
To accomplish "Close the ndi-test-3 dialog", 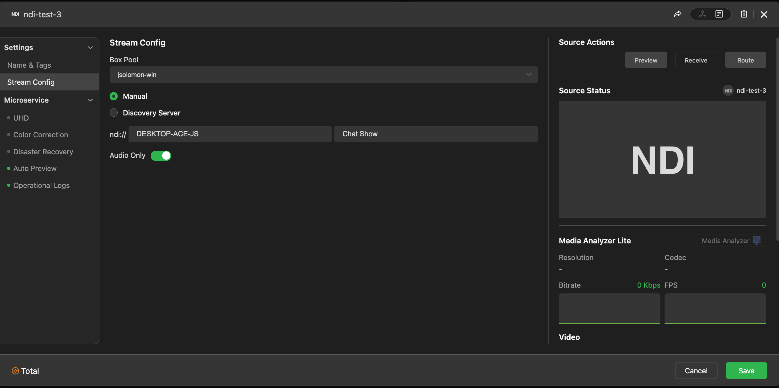I will point(764,14).
